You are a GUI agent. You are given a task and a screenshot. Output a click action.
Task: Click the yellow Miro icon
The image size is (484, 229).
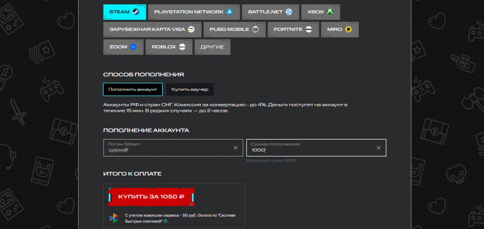348,30
